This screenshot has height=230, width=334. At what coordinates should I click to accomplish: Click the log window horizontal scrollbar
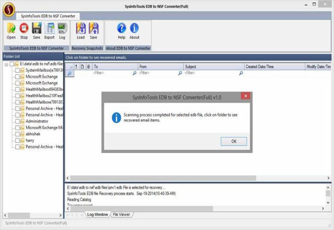click(x=142, y=208)
